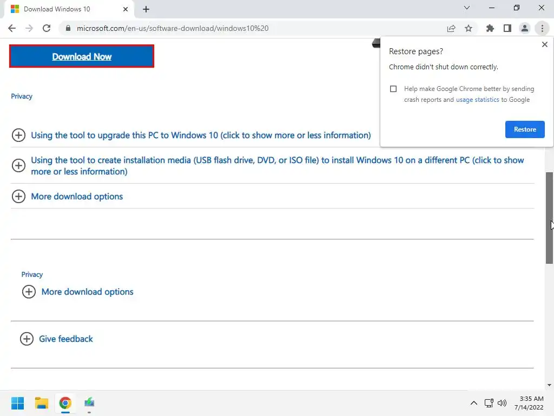This screenshot has height=416, width=554.
Task: Click the browser forward arrow
Action: pyautogui.click(x=29, y=28)
